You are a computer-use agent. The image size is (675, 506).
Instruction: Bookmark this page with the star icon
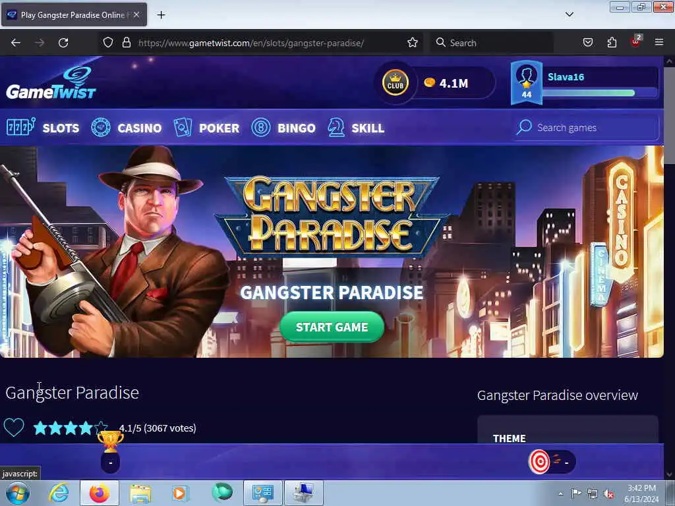pos(413,43)
